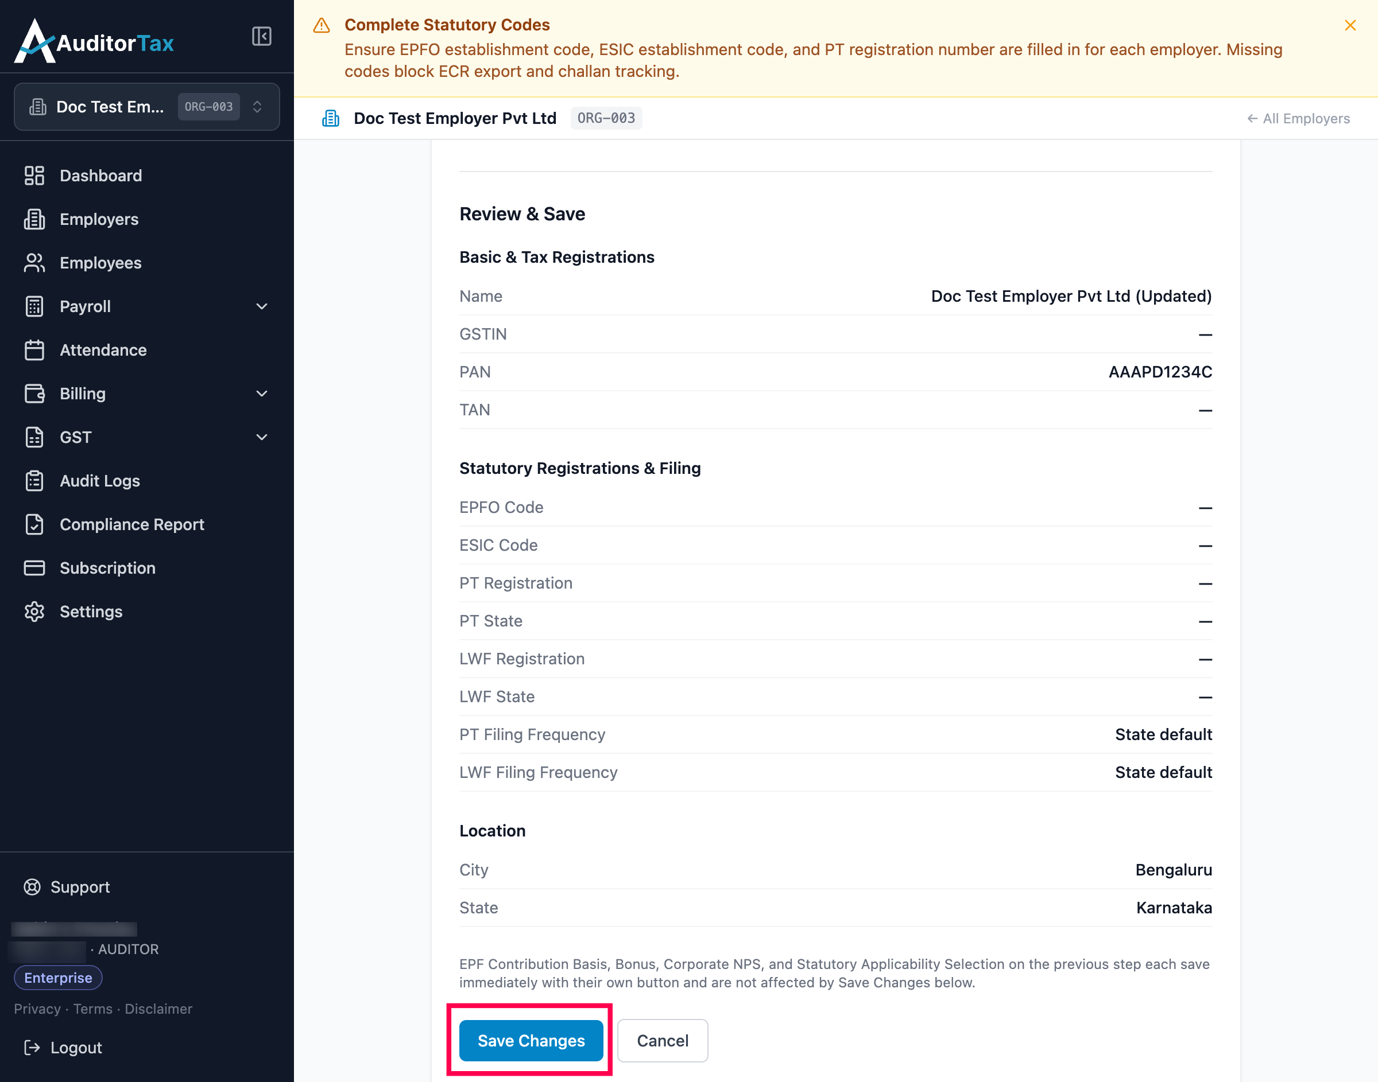Image resolution: width=1378 pixels, height=1082 pixels.
Task: Select the Name value Doc Test Employer Pvt Ltd (Updated)
Action: [1071, 296]
